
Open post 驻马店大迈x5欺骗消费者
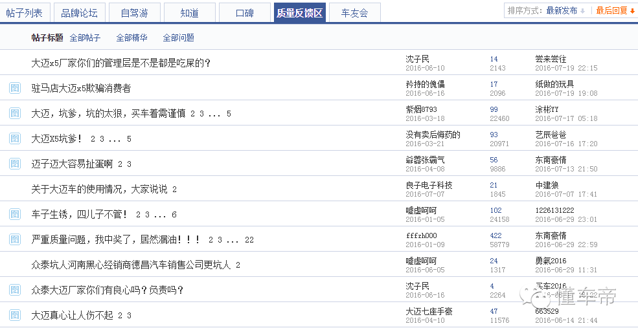(81, 88)
